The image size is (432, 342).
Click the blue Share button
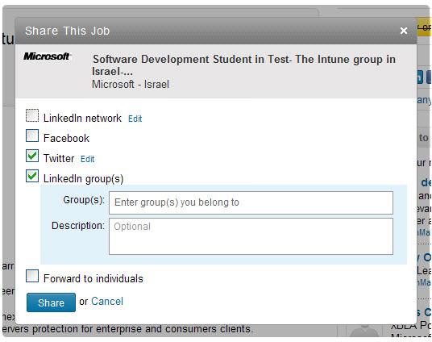(51, 302)
